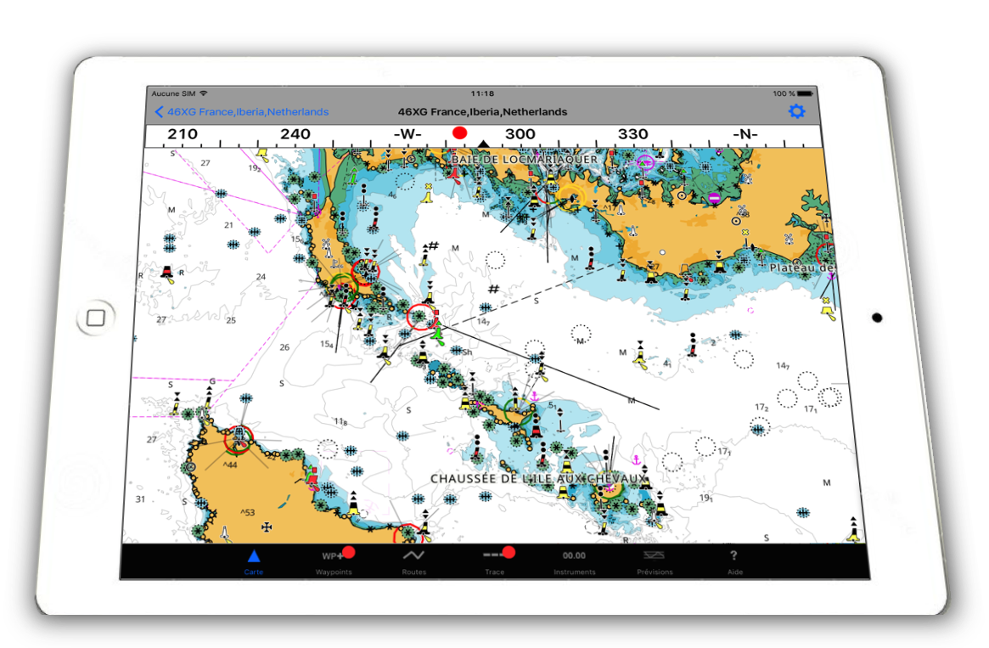Open the Routes tab
Viewport: 989px width, 648px height.
[x=413, y=561]
